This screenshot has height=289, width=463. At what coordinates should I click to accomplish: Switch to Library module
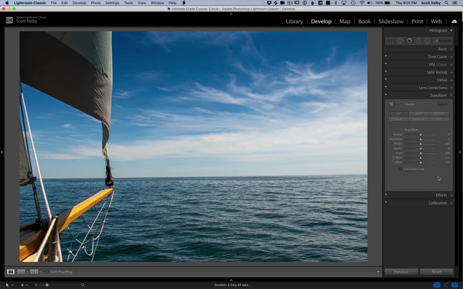point(294,21)
